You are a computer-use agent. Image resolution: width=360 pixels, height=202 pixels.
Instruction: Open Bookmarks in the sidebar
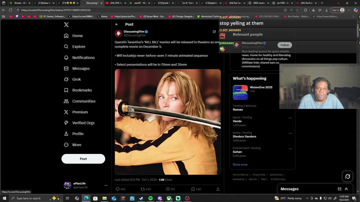78,90
